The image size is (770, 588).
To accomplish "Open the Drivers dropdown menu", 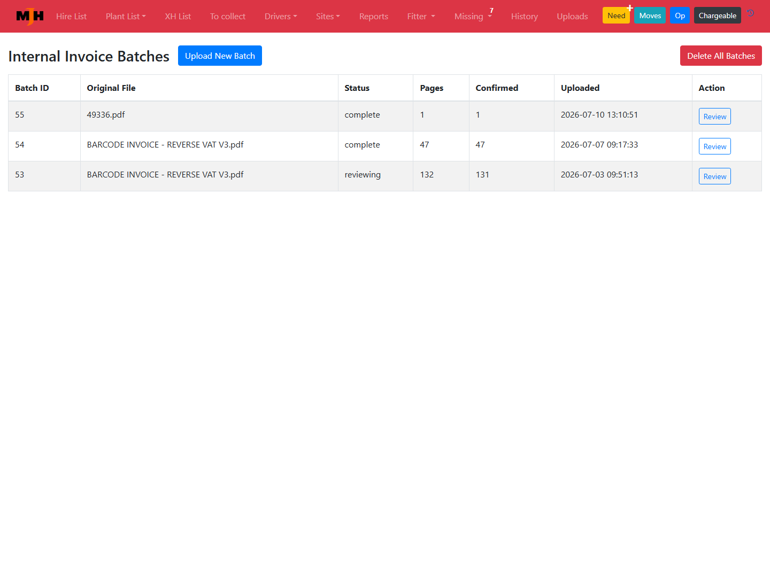I will pos(281,16).
